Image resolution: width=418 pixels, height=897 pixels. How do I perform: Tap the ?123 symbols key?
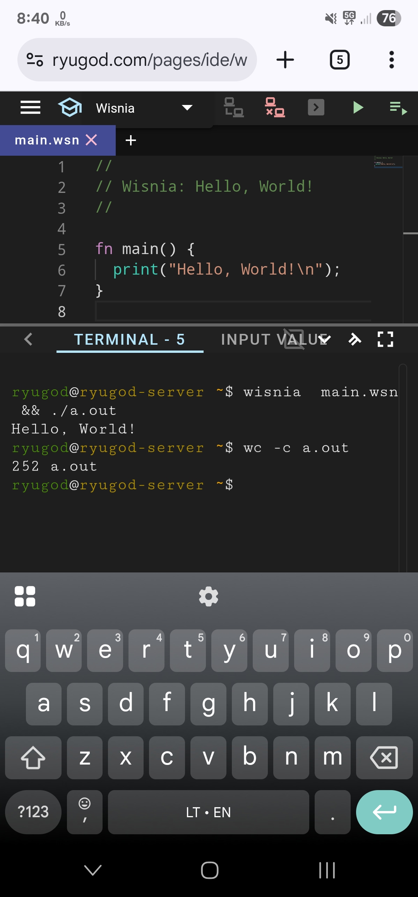(x=33, y=812)
